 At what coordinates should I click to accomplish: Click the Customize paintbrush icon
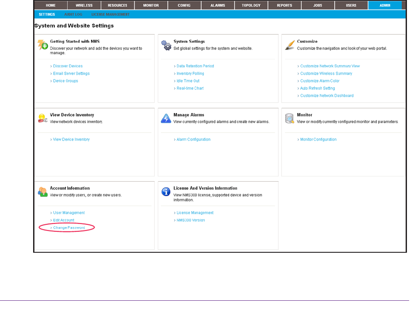tap(289, 45)
